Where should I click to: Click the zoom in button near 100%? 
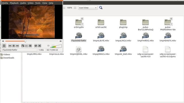(75, 8)
